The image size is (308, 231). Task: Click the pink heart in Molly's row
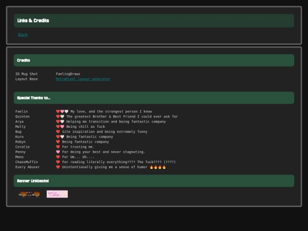click(x=62, y=127)
